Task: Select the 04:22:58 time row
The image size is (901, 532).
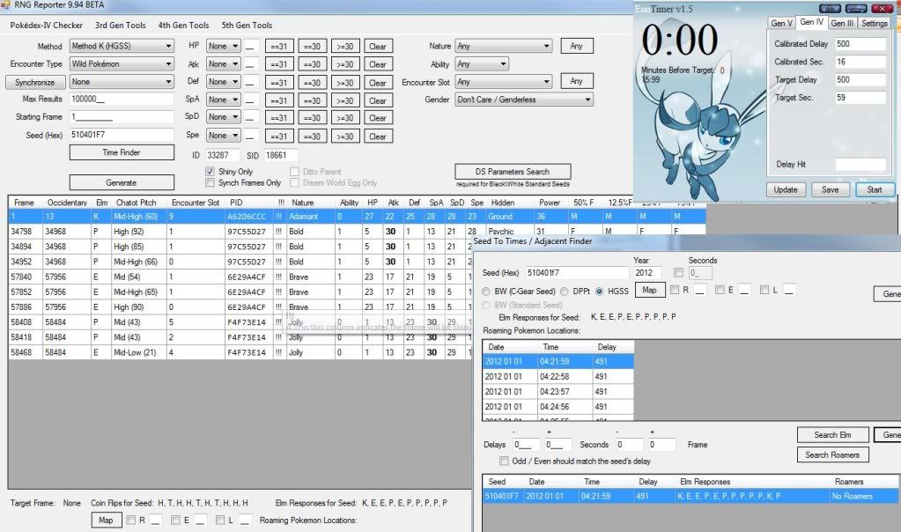Action: 558,376
